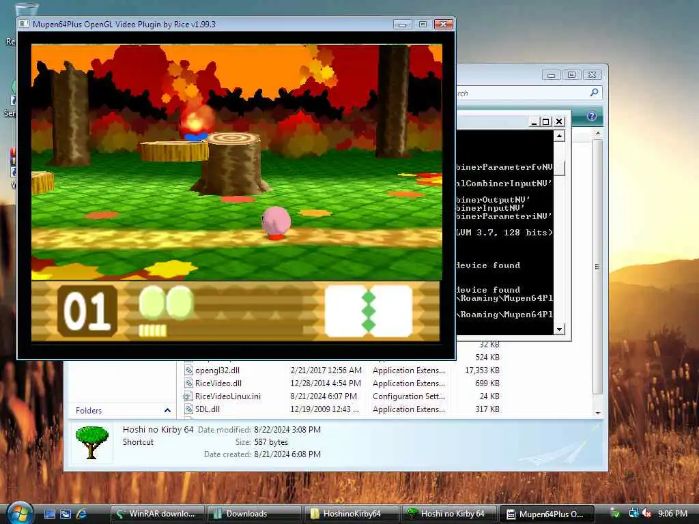This screenshot has width=699, height=524.
Task: Select Mupen64Plus OpenGL taskbar button
Action: (x=547, y=514)
